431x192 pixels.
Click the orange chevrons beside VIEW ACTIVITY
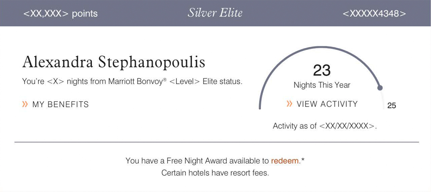pyautogui.click(x=289, y=104)
